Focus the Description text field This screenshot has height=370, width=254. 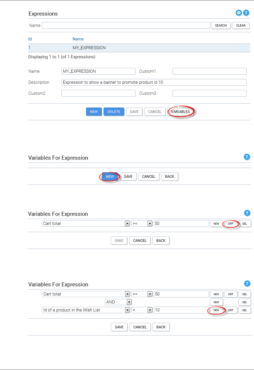point(154,82)
